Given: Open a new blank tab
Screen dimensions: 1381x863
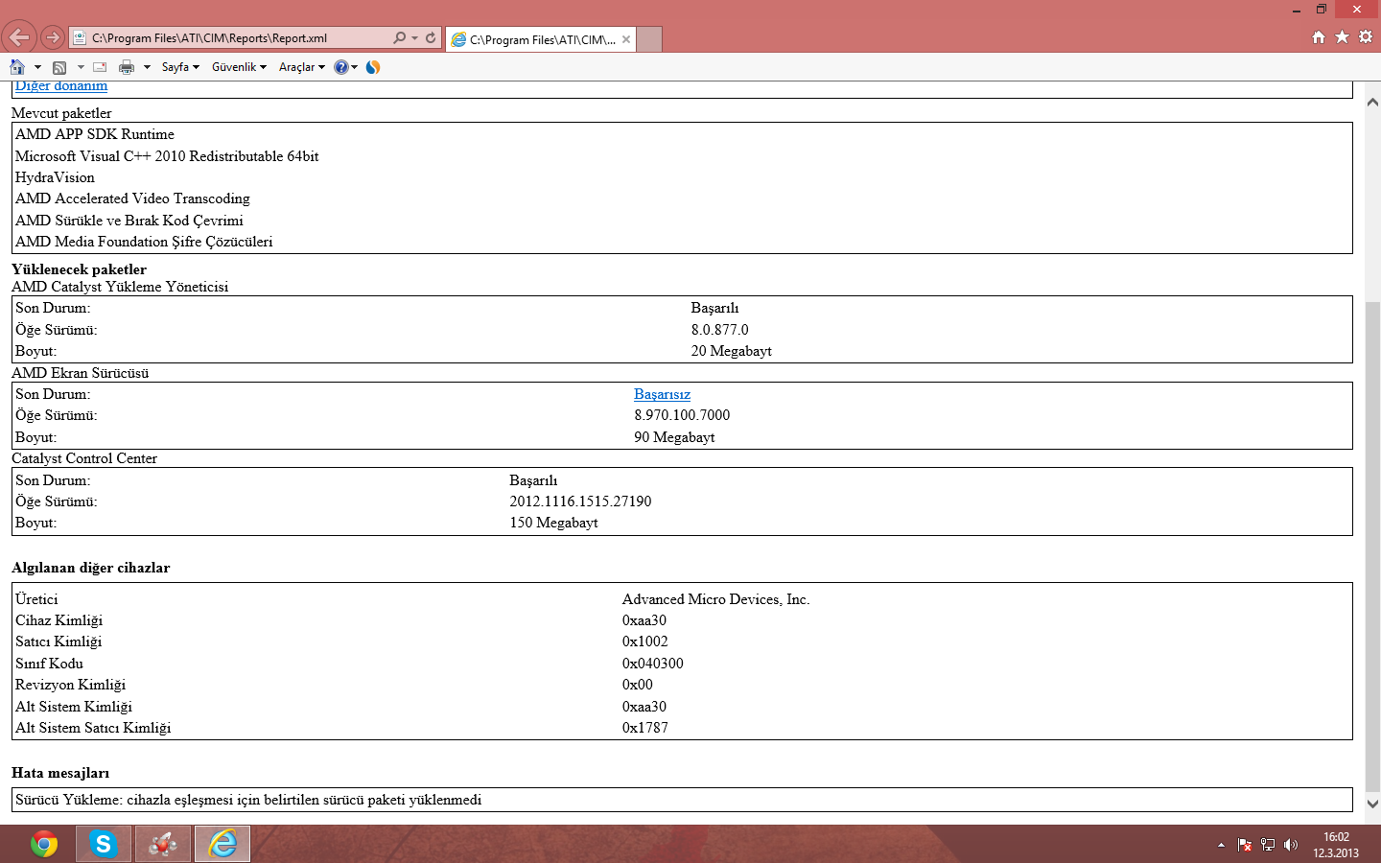Looking at the screenshot, I should tap(649, 39).
